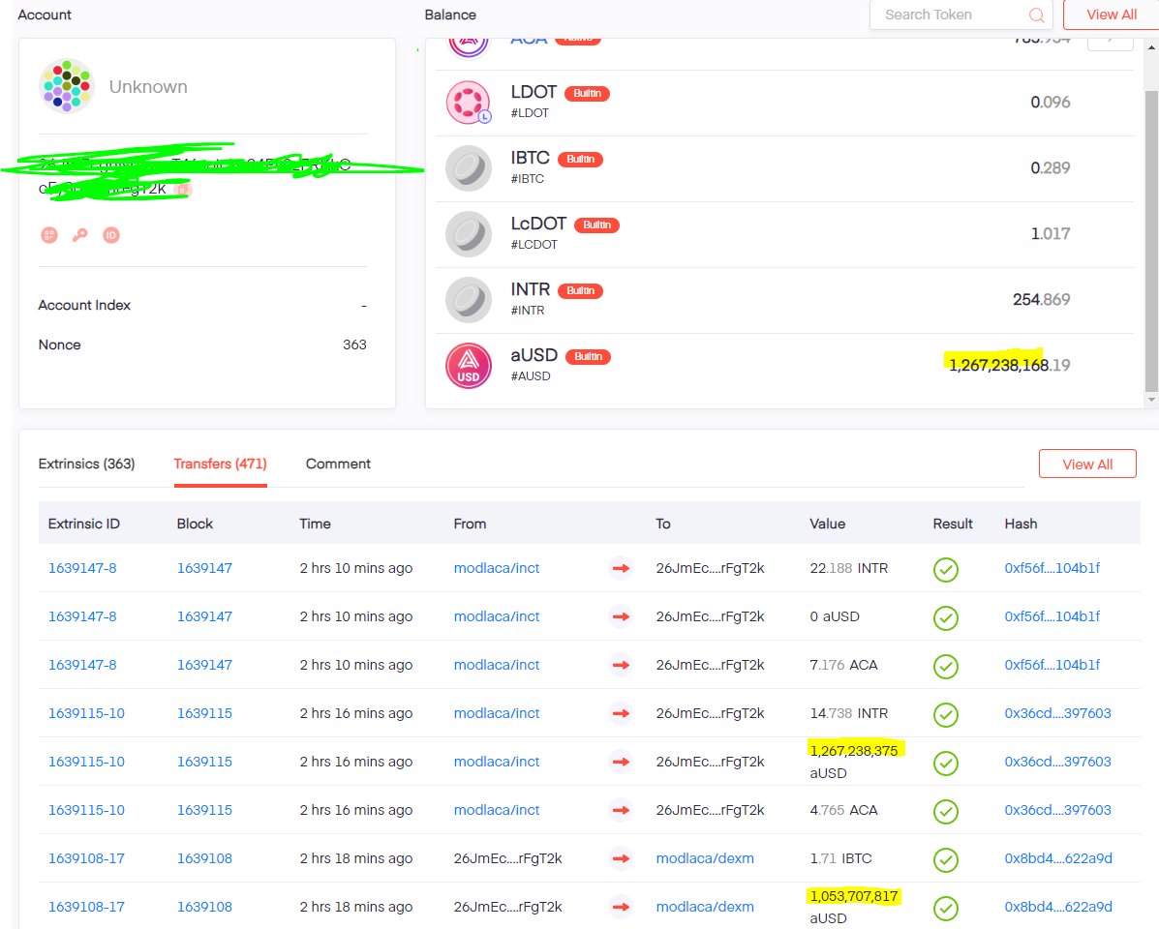Screen dimensions: 1159x929
Task: Click the highlighted value 1,267,238,375 aUSD
Action: tap(854, 762)
